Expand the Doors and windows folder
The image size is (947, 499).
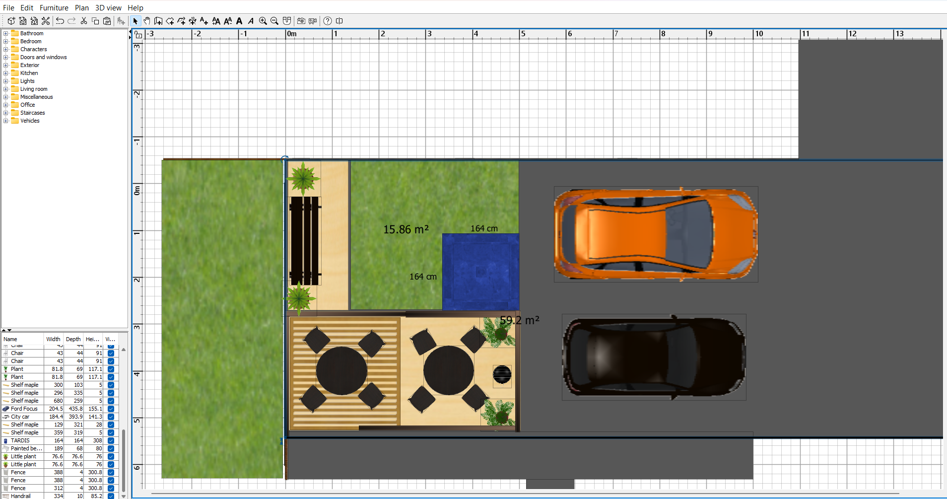point(5,57)
